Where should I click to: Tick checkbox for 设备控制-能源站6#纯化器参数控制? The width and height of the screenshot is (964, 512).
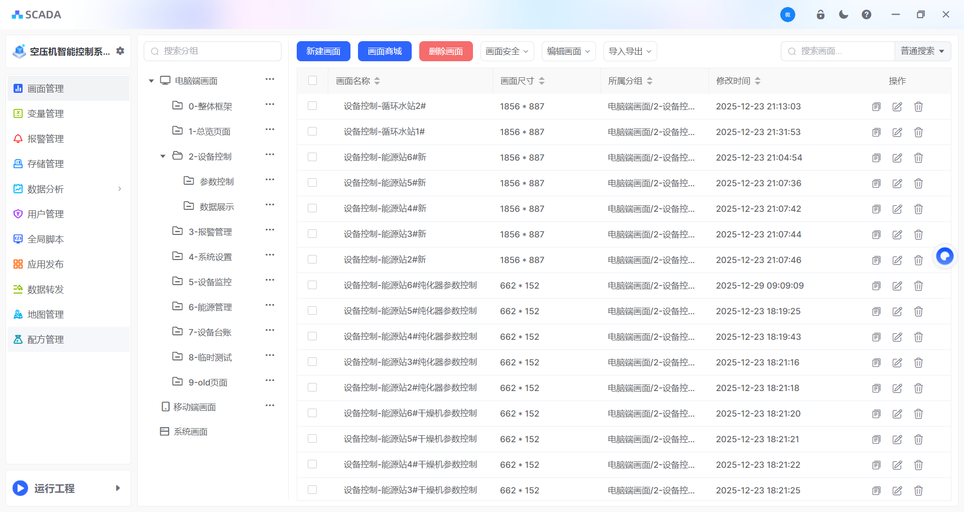[312, 285]
